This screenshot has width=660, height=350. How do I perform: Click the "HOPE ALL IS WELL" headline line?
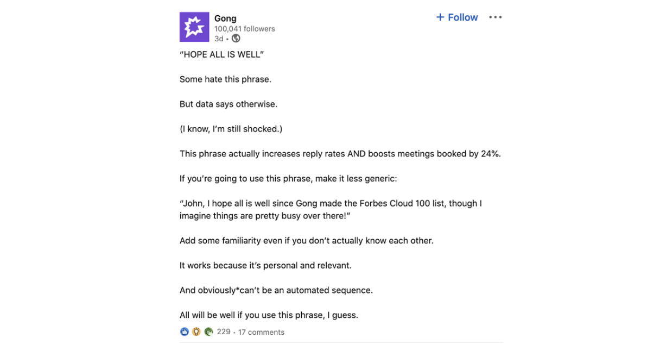(221, 54)
